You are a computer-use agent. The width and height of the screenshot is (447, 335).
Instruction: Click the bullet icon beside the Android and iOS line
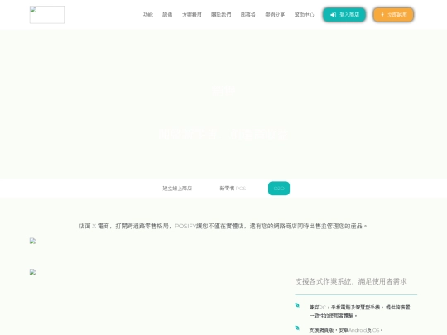click(297, 328)
